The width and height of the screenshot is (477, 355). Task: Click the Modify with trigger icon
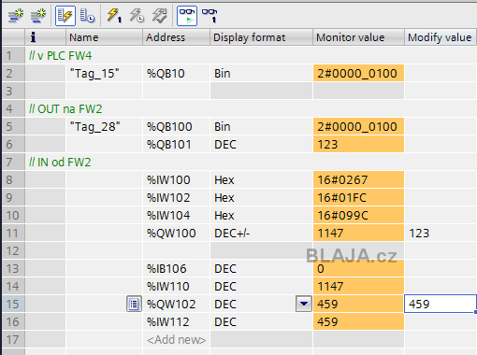137,16
